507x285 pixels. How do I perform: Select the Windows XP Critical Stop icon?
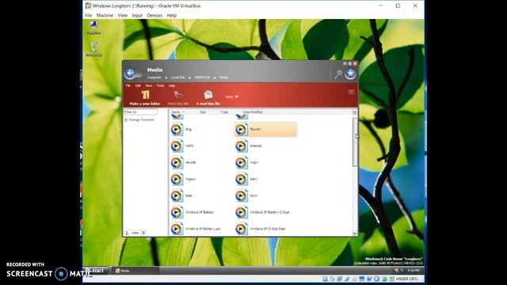click(x=241, y=229)
